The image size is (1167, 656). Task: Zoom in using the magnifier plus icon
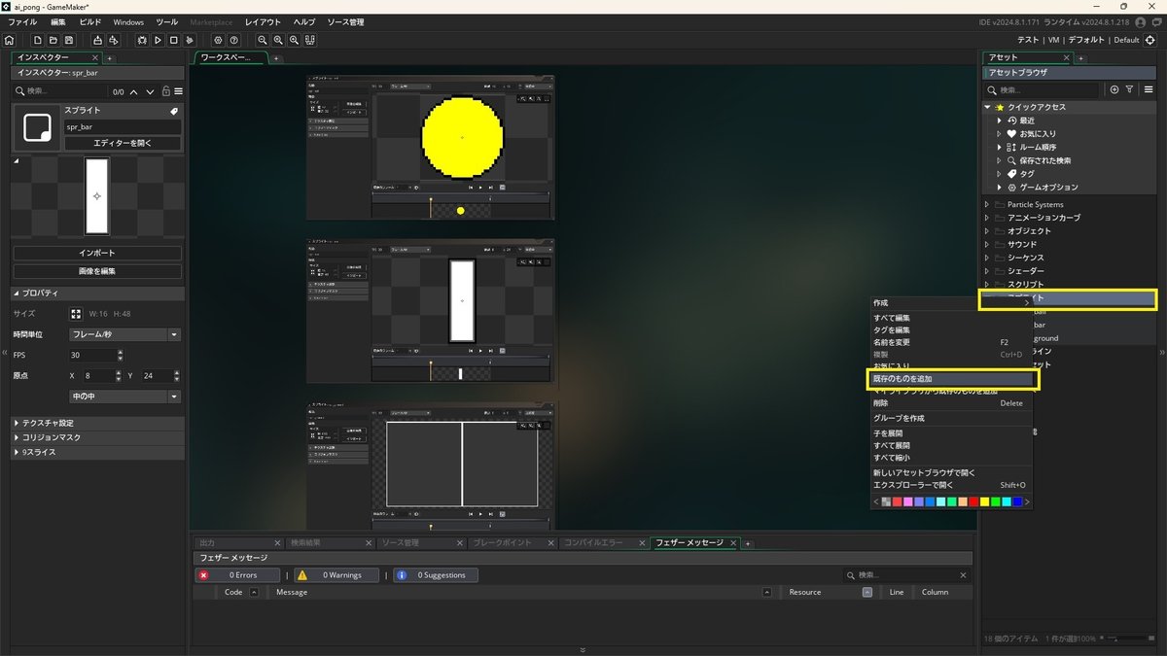[295, 40]
